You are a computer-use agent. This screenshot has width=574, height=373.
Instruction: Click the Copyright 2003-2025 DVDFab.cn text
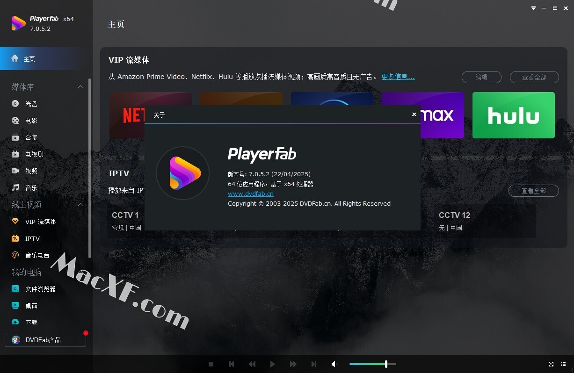coord(309,203)
